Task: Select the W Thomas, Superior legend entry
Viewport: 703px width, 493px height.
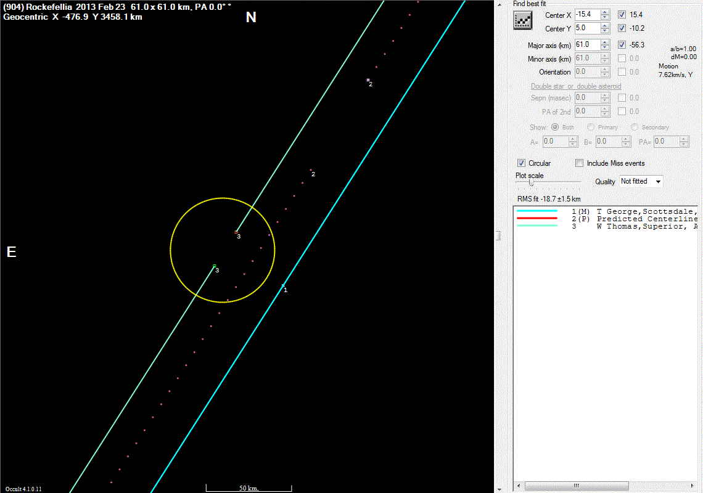Action: pyautogui.click(x=646, y=226)
